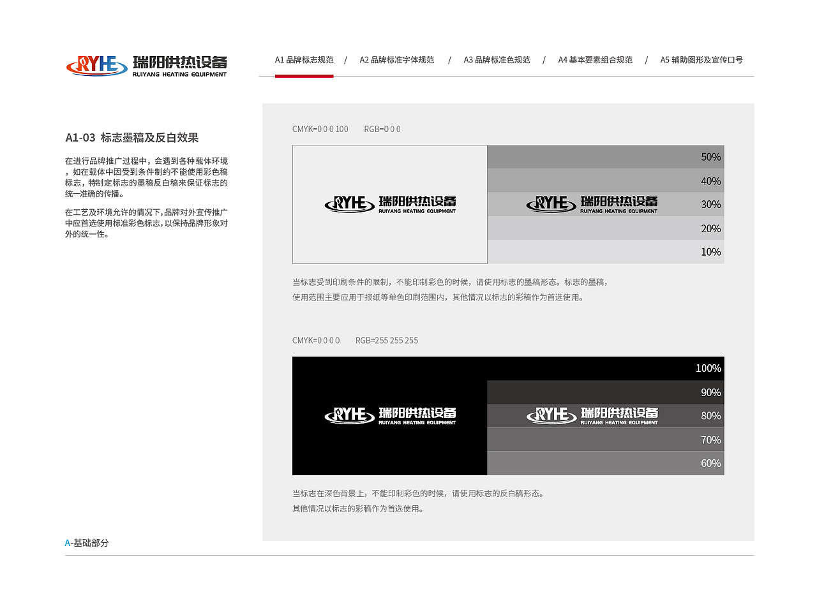
Task: Click the A-基础部分 footer link
Action: pos(87,543)
